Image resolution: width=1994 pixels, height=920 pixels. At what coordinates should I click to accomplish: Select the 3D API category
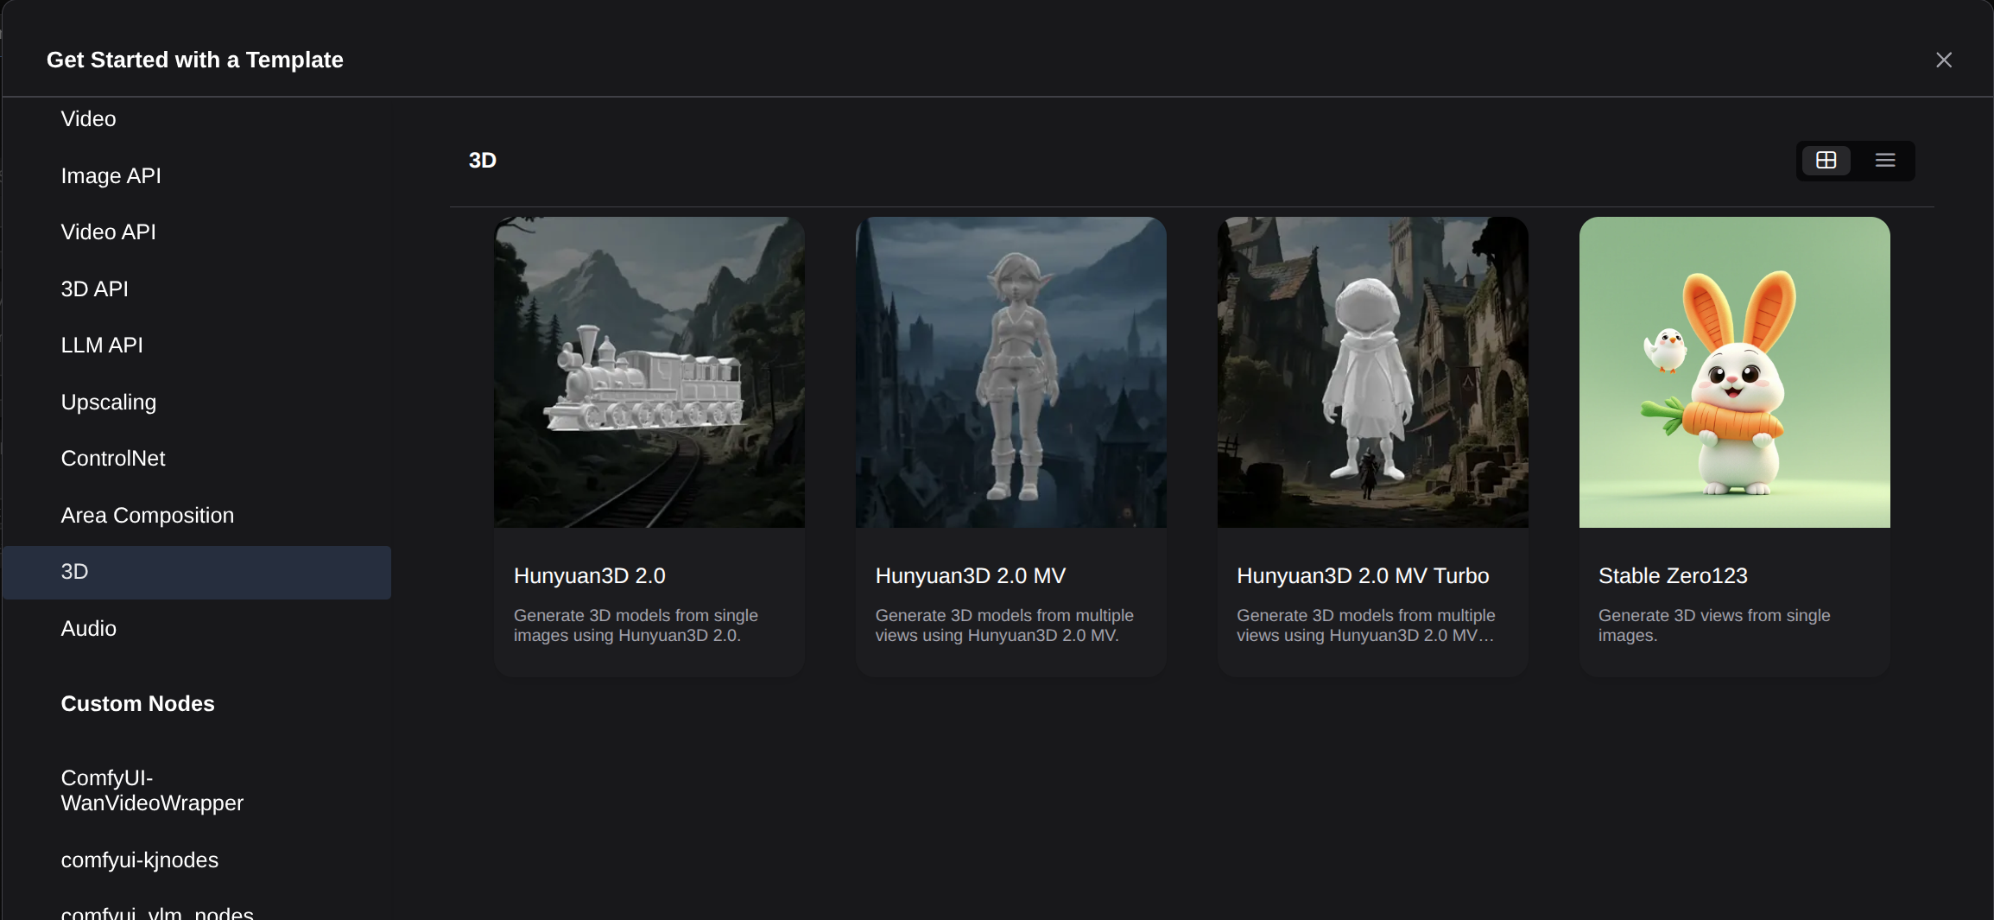[197, 289]
